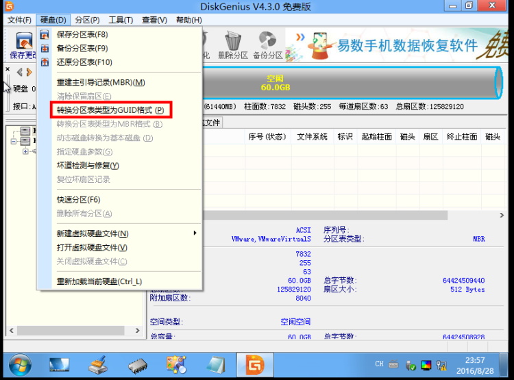Click the 序号(状态) column header
Screen dimensions: 514x380
click(267, 137)
